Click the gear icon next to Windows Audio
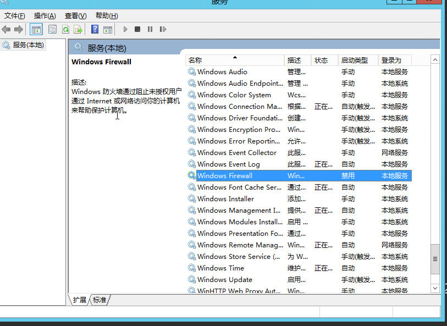Image resolution: width=447 pixels, height=326 pixels. point(191,71)
